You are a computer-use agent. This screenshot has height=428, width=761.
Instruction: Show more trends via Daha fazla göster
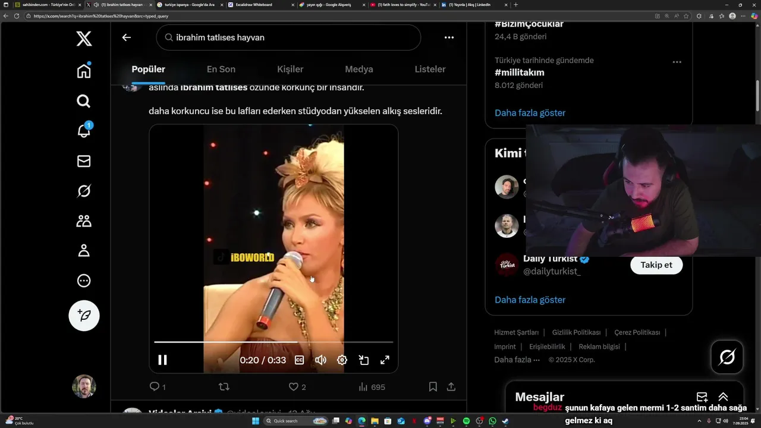[530, 113]
